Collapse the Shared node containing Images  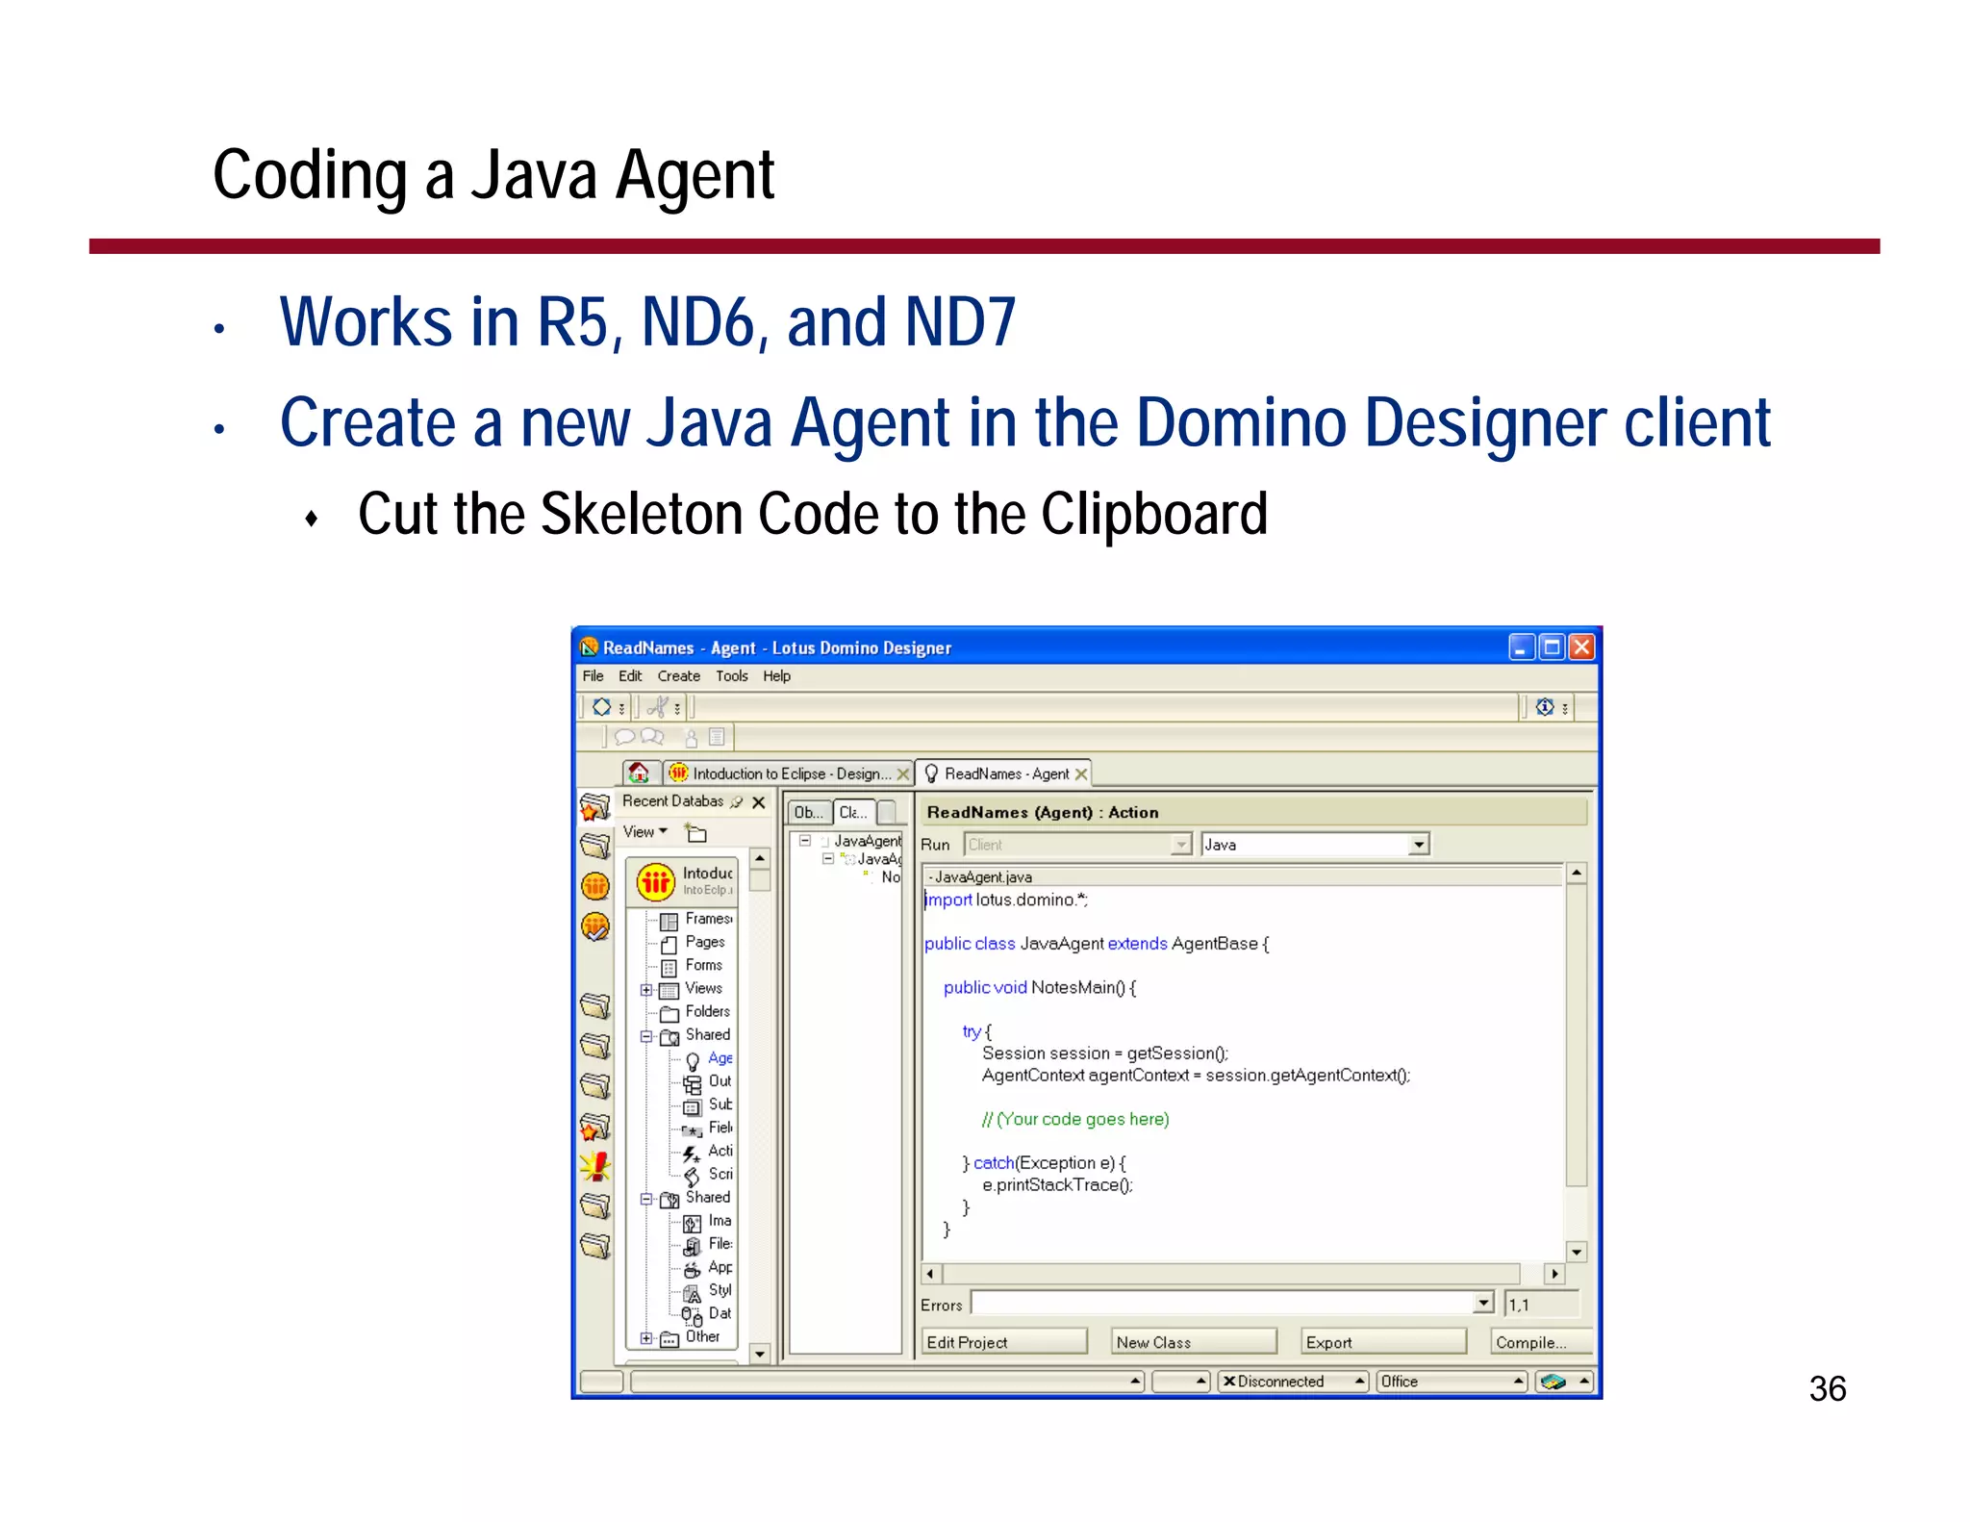646,1199
